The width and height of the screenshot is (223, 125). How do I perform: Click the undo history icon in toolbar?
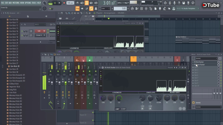click(165, 3)
